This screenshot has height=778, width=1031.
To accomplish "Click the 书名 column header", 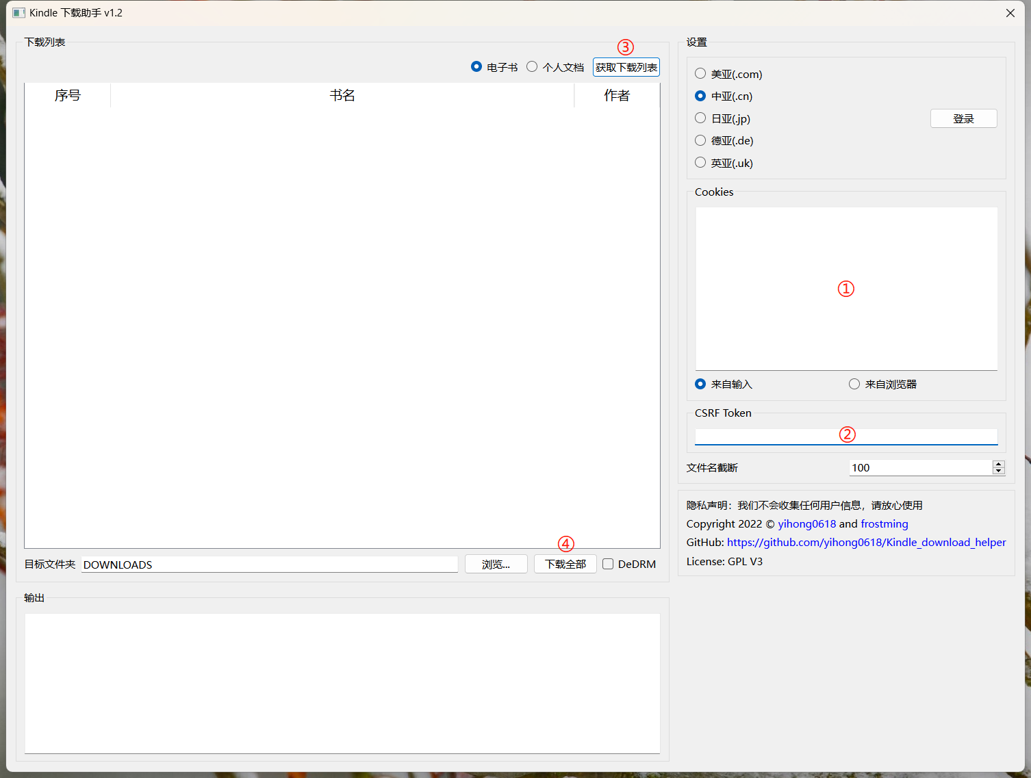I will pyautogui.click(x=342, y=95).
